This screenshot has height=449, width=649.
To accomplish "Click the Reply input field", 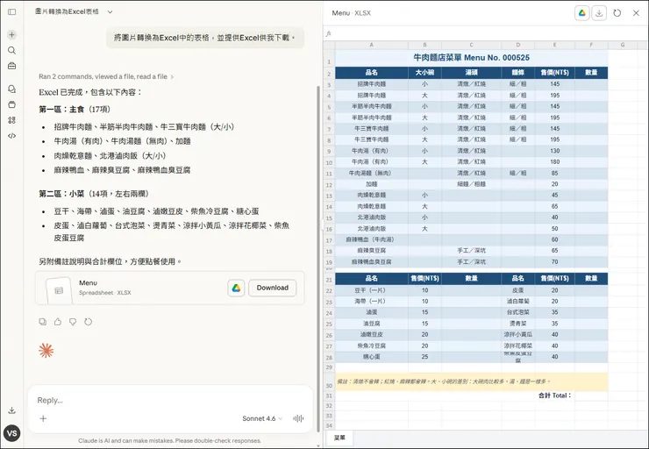I will coord(170,400).
